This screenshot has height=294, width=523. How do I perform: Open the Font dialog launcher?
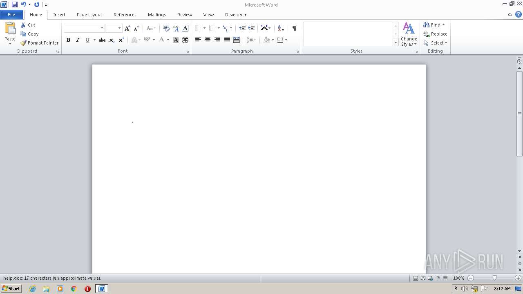pos(188,51)
